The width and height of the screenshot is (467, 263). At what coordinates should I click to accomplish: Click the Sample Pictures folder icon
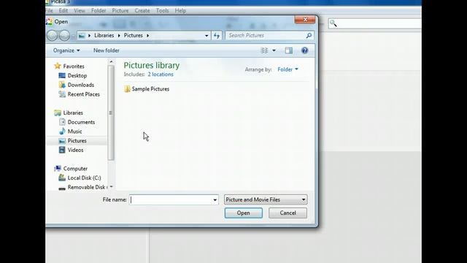(x=127, y=89)
